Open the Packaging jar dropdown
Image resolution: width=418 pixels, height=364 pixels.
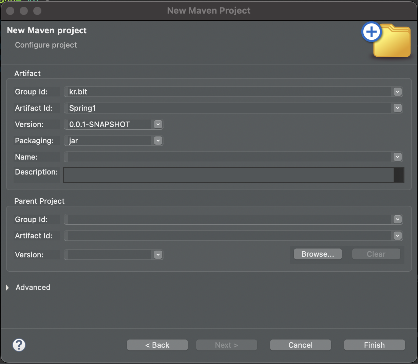(x=158, y=141)
